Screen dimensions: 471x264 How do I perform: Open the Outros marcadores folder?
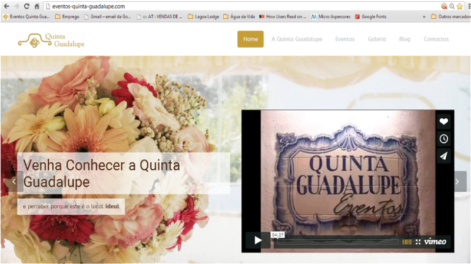450,17
